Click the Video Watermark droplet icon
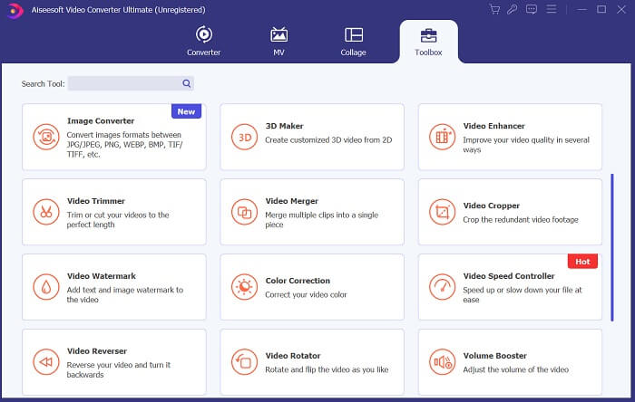Screen dimensions: 635x402 (46, 287)
